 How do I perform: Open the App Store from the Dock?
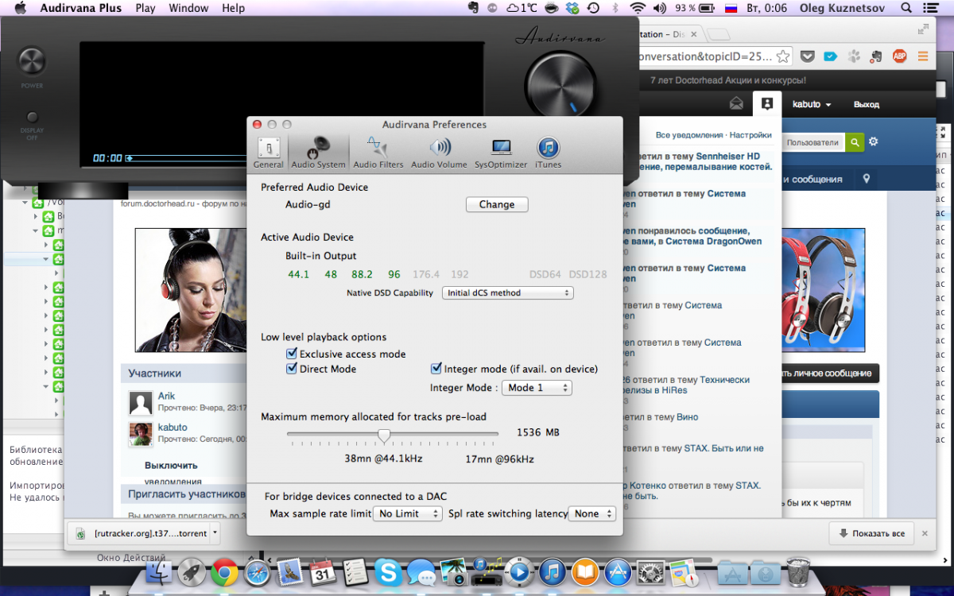click(x=617, y=571)
